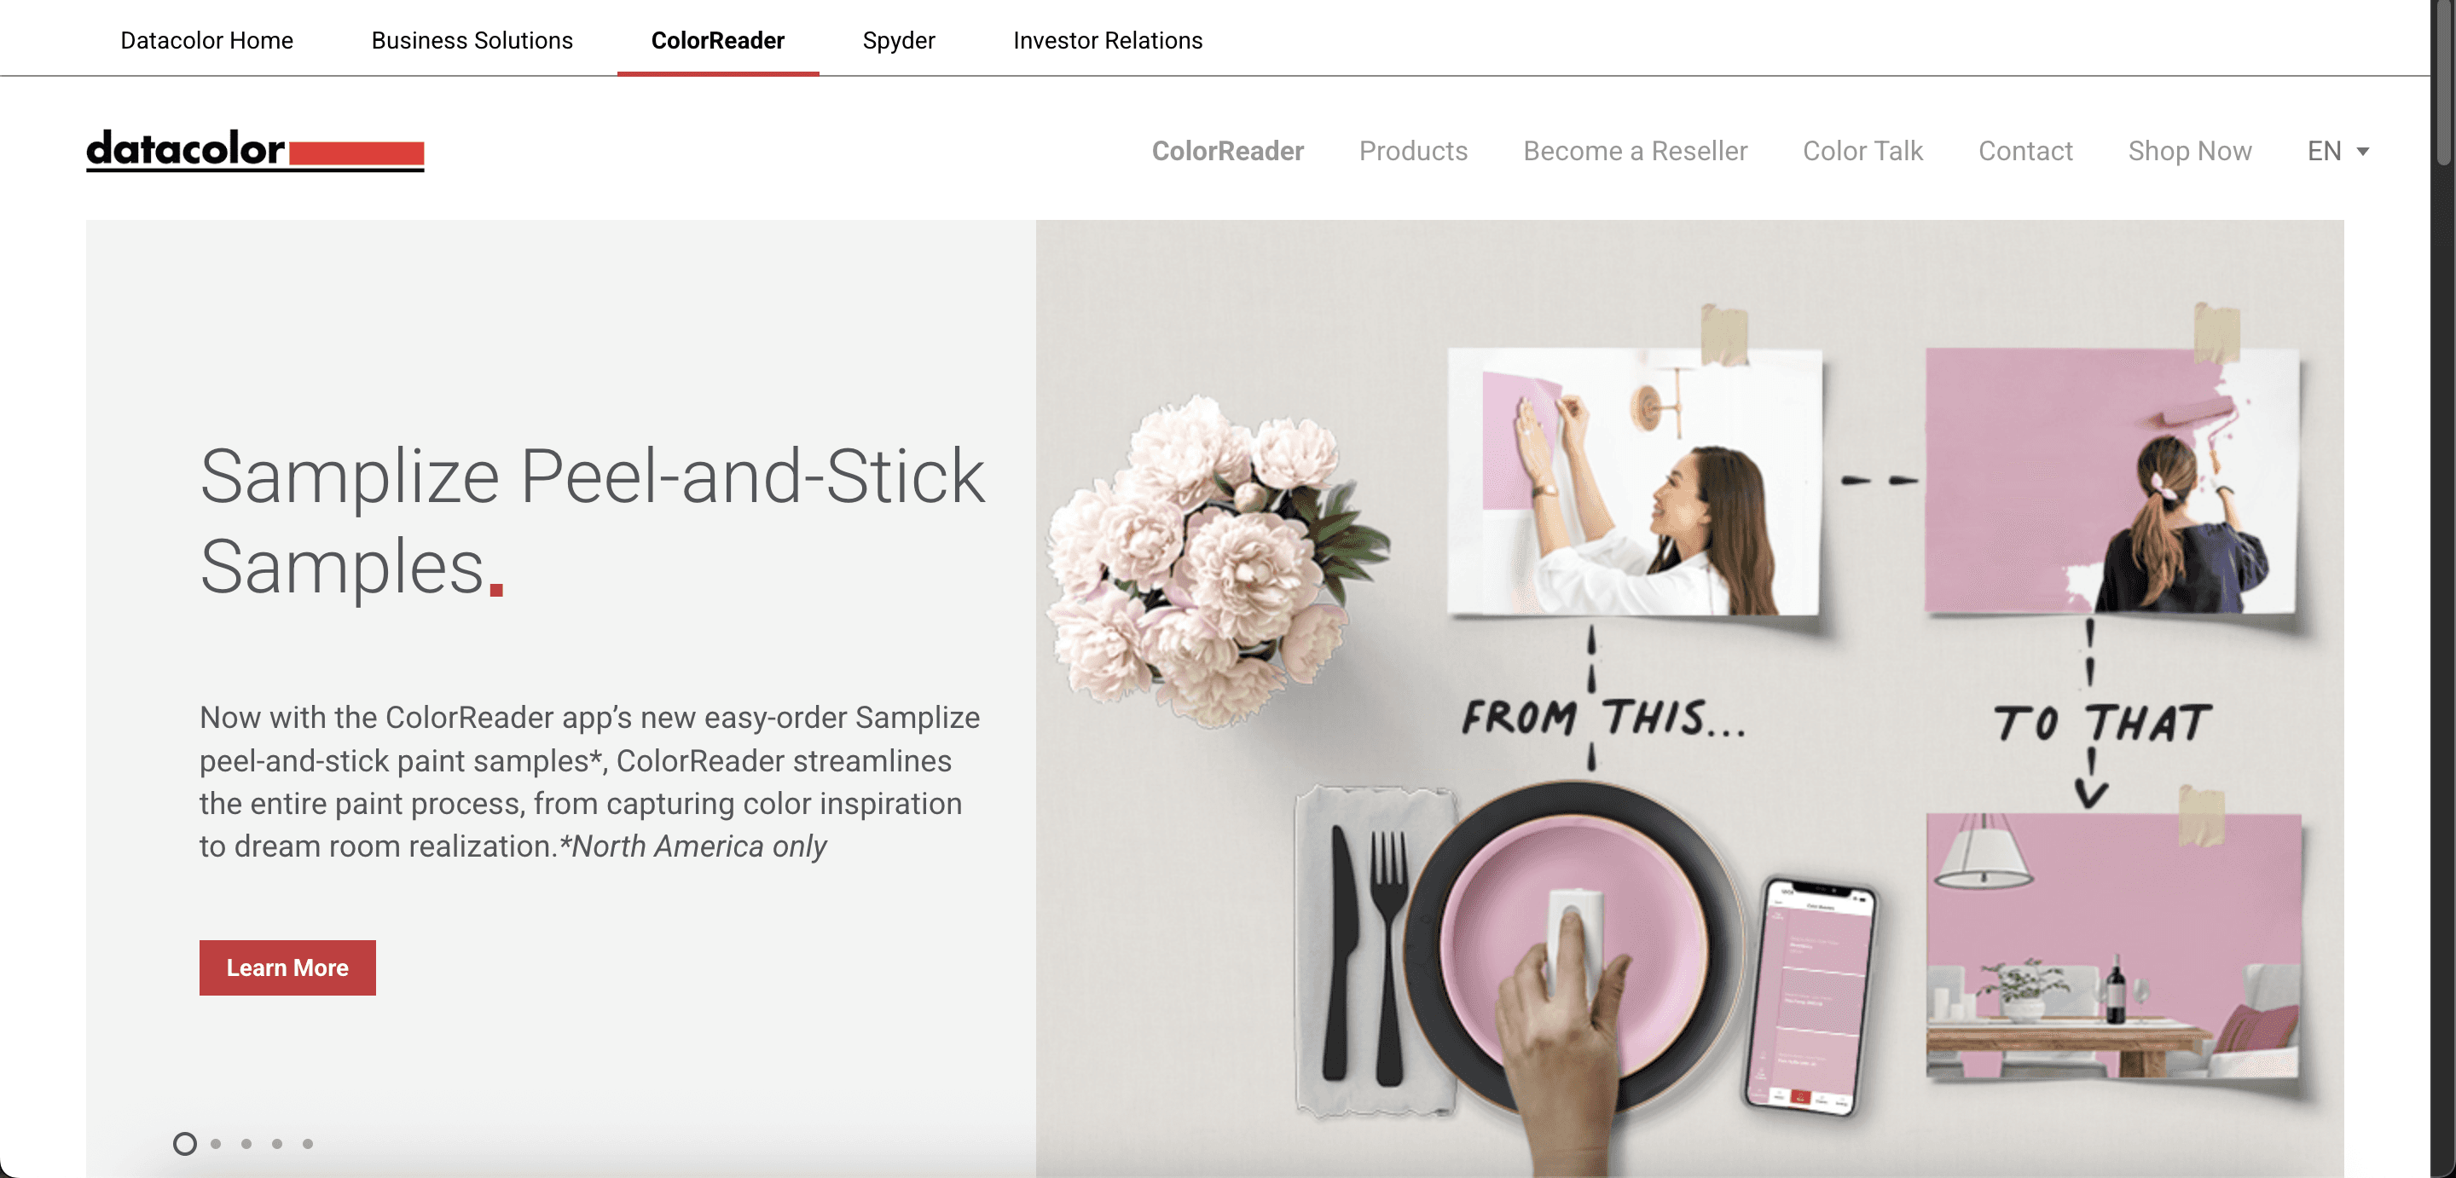Go to the second carousel slide dot
Screen dimensions: 2456x1178
click(x=217, y=1144)
